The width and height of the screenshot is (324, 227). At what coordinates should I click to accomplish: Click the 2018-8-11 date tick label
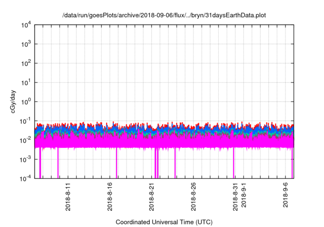[x=68, y=197]
